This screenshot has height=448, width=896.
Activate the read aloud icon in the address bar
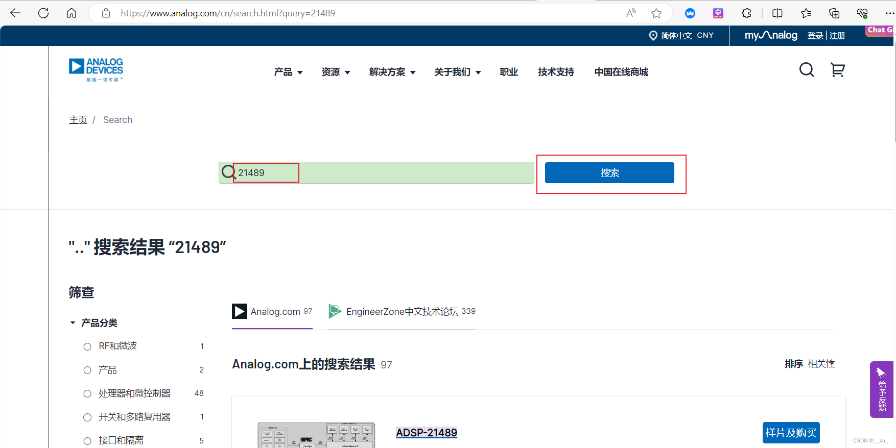pyautogui.click(x=631, y=13)
